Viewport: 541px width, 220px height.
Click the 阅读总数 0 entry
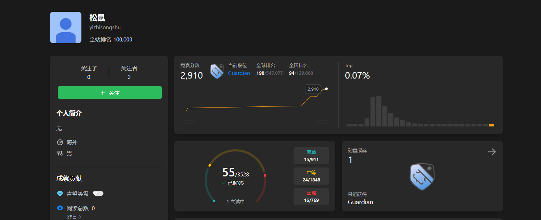80,208
